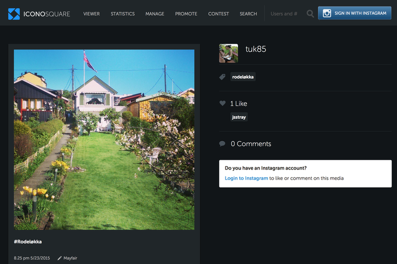Click the tuk85 username
The image size is (397, 264).
click(x=256, y=49)
